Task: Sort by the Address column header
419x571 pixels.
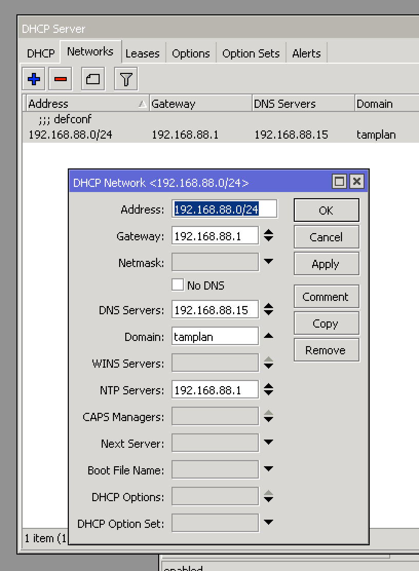Action: pos(87,103)
